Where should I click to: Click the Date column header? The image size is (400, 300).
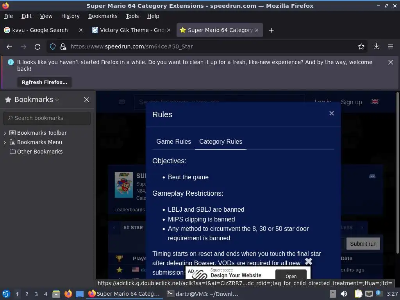(x=346, y=259)
